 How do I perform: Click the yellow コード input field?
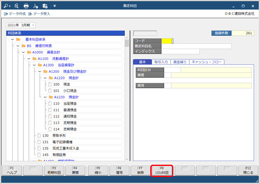click(167, 41)
